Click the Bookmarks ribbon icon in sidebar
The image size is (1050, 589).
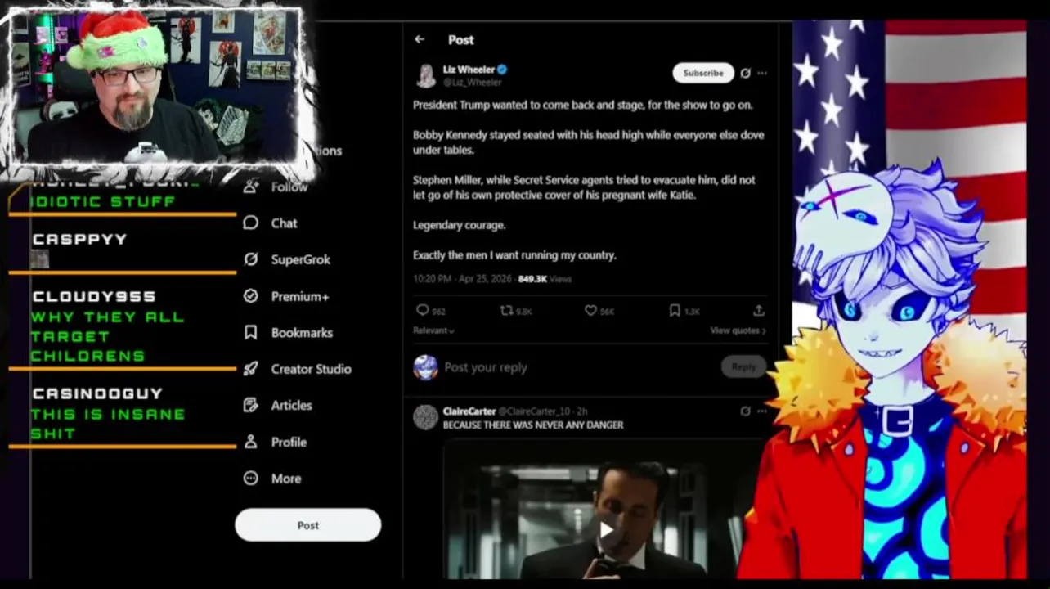coord(251,332)
